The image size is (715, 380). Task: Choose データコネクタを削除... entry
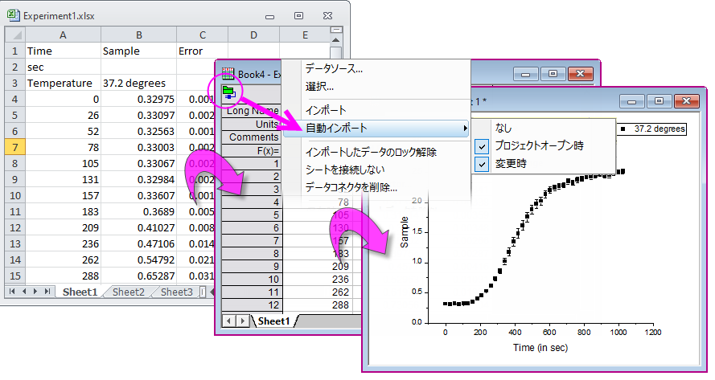(x=351, y=188)
